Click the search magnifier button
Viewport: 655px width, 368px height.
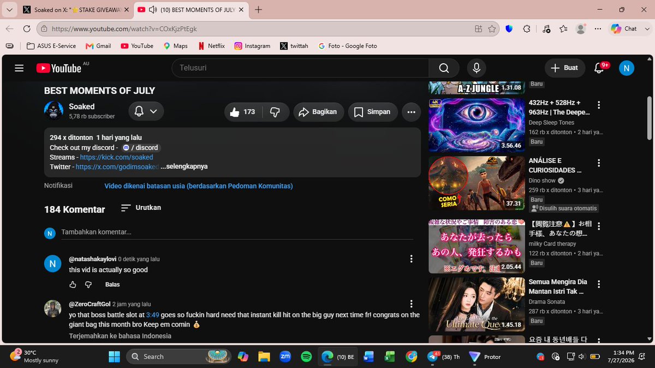(x=444, y=68)
